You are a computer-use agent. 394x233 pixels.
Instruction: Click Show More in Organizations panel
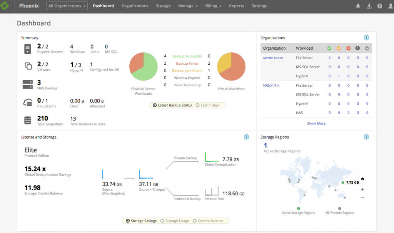point(316,123)
